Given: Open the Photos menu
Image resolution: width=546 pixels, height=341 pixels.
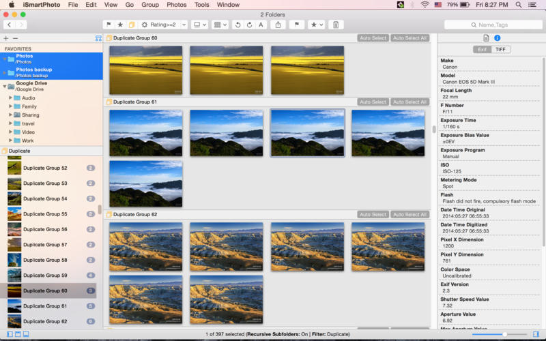Looking at the screenshot, I should [x=176, y=5].
